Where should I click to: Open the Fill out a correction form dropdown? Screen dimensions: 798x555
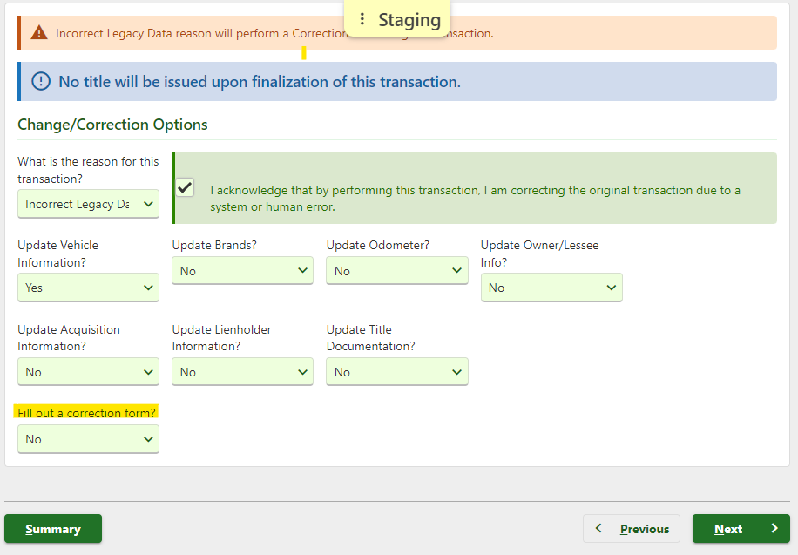click(88, 439)
